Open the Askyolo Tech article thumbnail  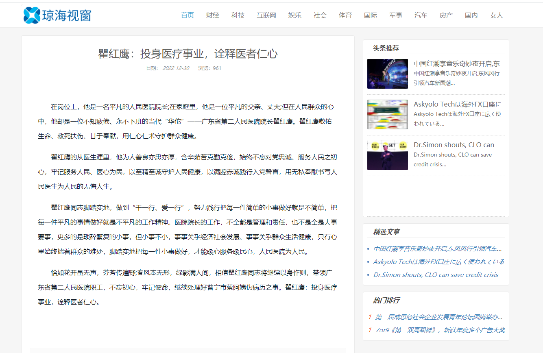click(388, 114)
